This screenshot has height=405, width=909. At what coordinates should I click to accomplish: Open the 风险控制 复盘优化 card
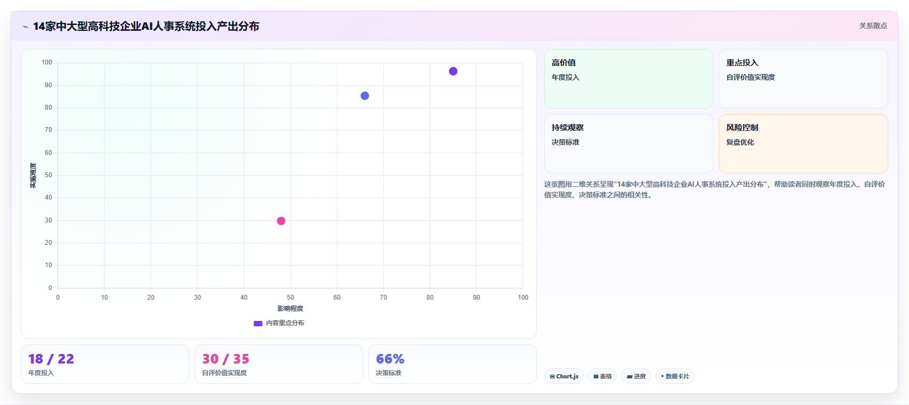pyautogui.click(x=803, y=144)
